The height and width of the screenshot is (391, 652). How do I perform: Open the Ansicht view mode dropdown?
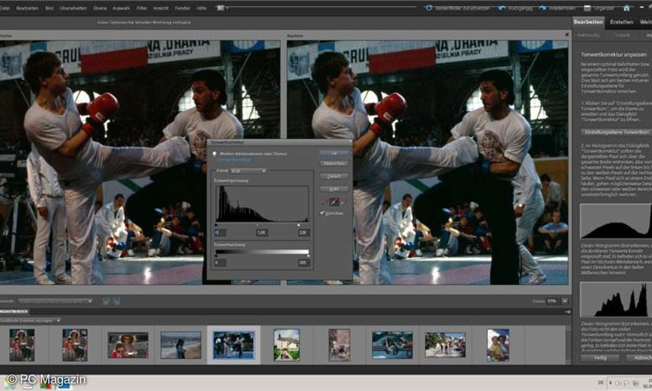click(54, 301)
